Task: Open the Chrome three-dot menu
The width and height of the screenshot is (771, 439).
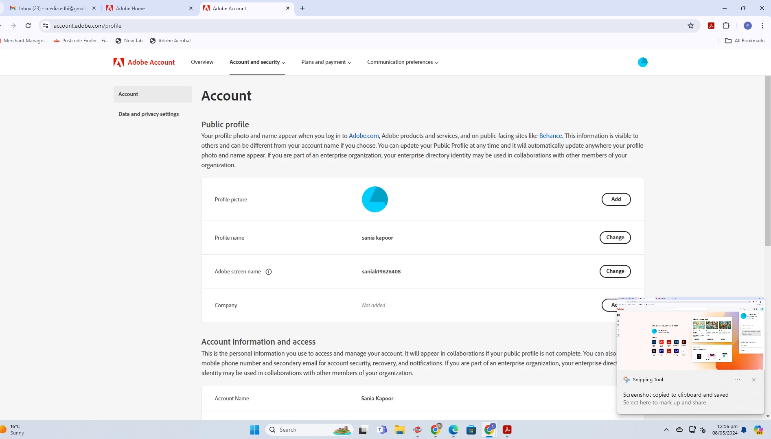Action: click(x=762, y=26)
